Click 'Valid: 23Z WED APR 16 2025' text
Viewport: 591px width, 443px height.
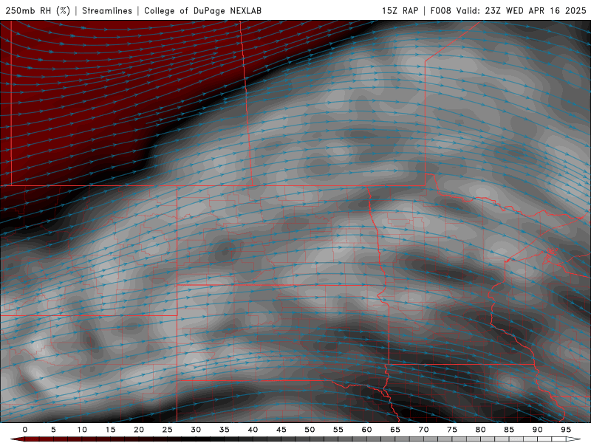tap(522, 10)
